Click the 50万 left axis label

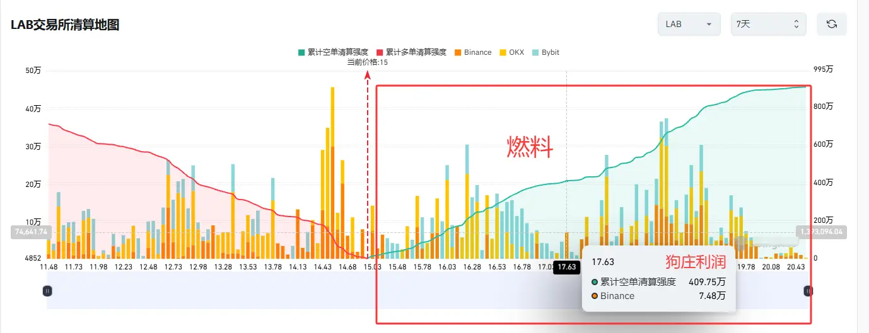pos(33,71)
